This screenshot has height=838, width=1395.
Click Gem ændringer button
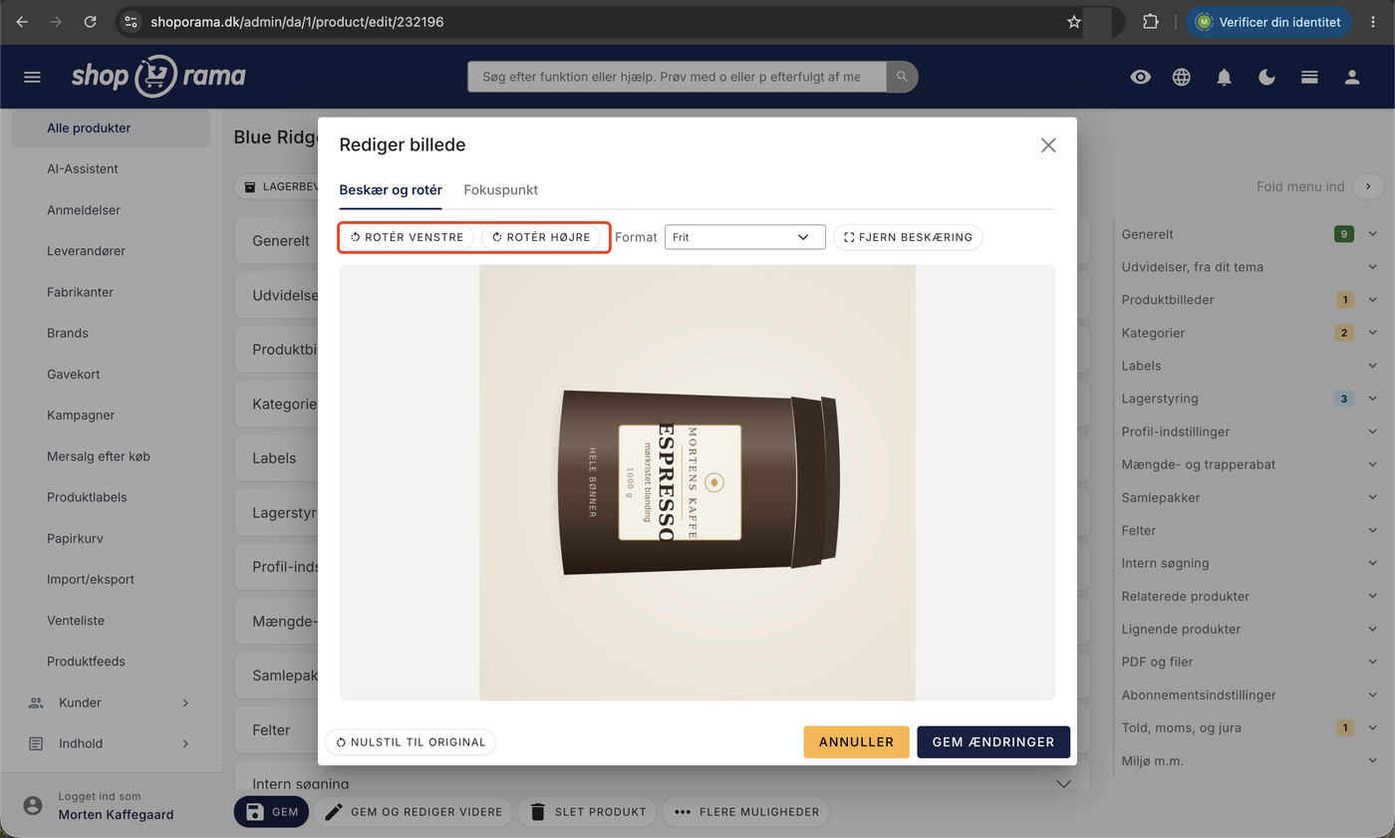[993, 742]
